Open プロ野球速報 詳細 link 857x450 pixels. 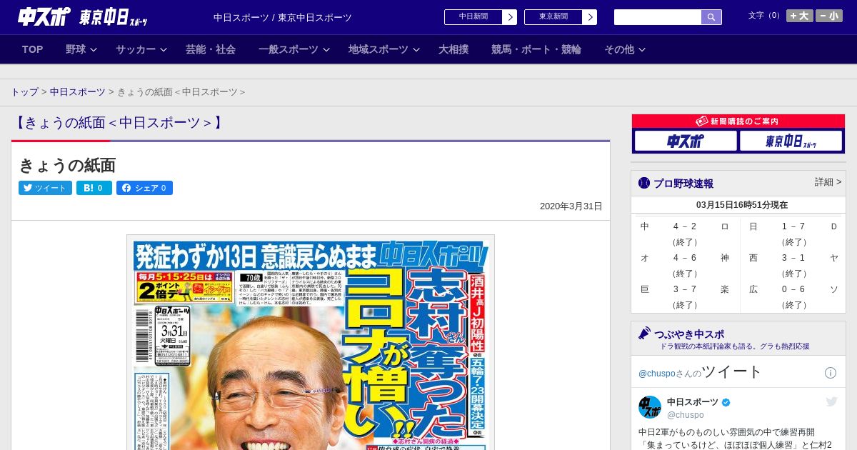point(828,182)
